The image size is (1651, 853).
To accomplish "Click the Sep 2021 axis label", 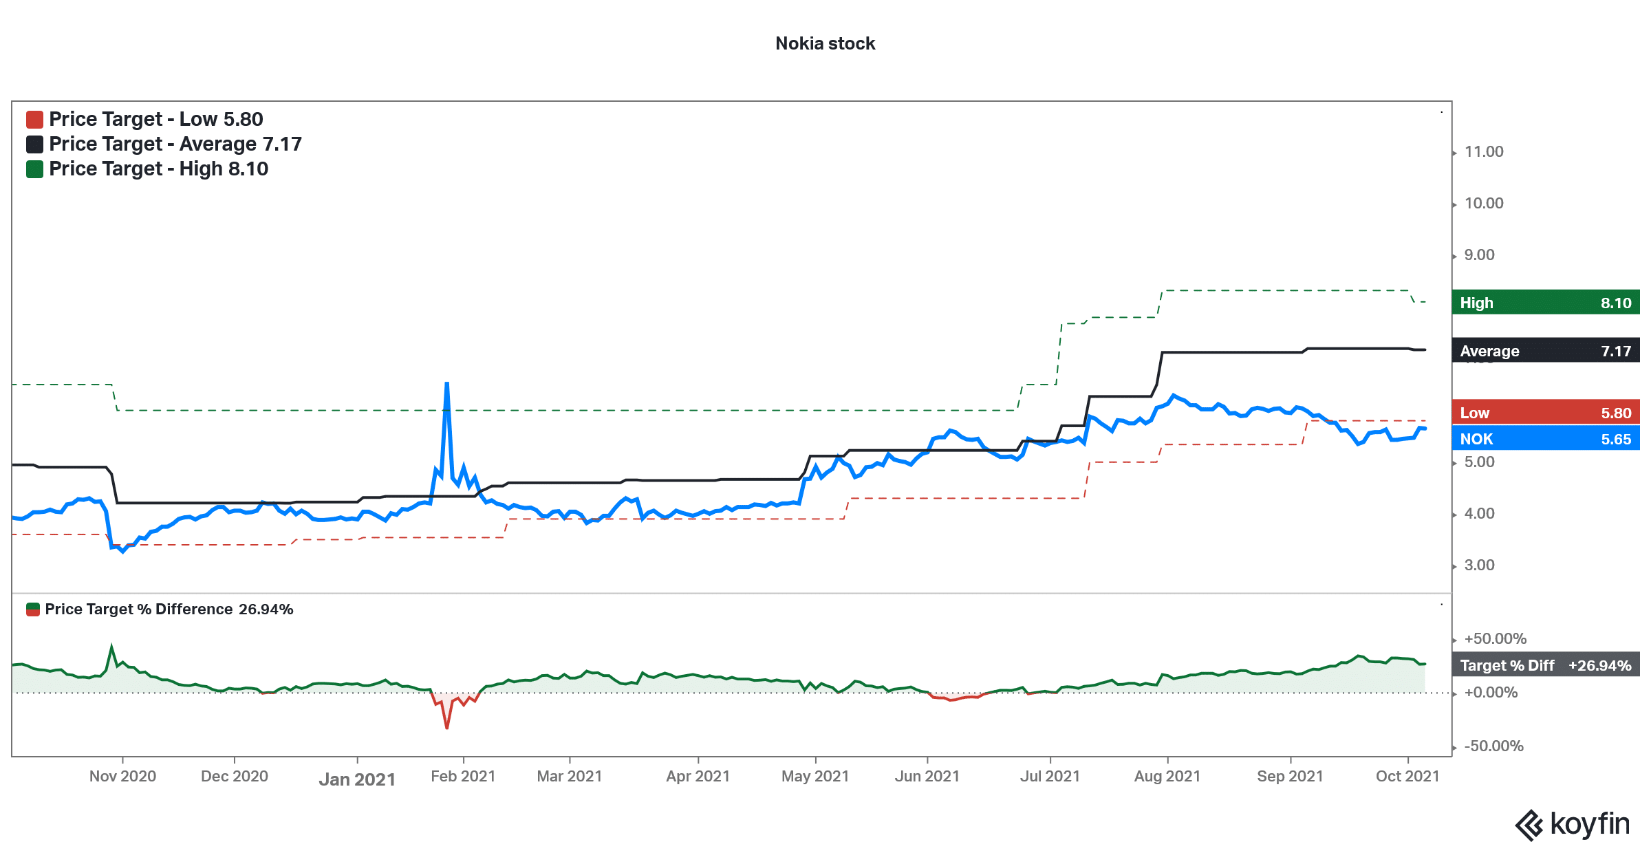I will [x=1290, y=777].
